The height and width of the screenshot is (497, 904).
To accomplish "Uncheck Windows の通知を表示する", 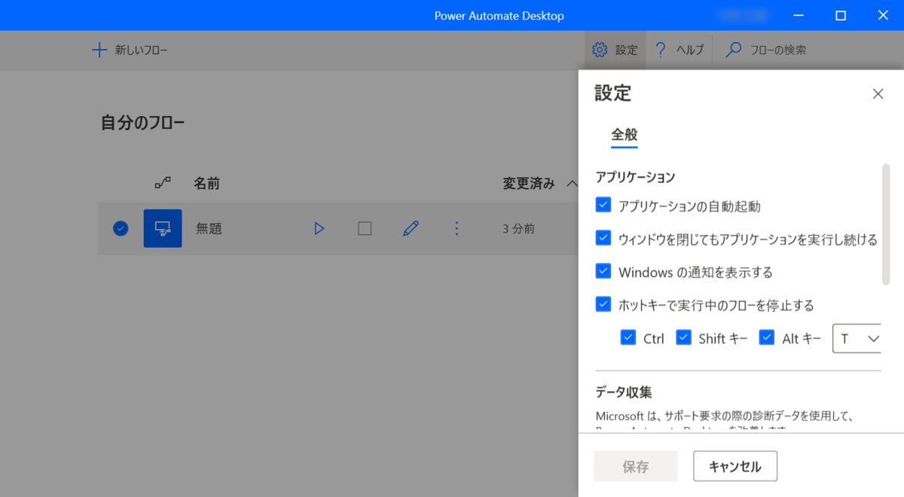I will [x=603, y=271].
